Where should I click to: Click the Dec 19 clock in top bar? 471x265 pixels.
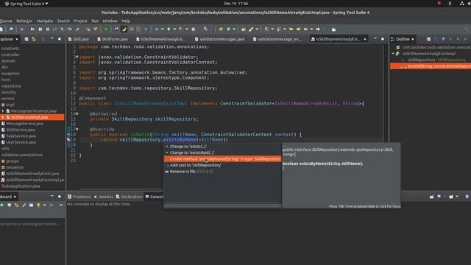235,4
